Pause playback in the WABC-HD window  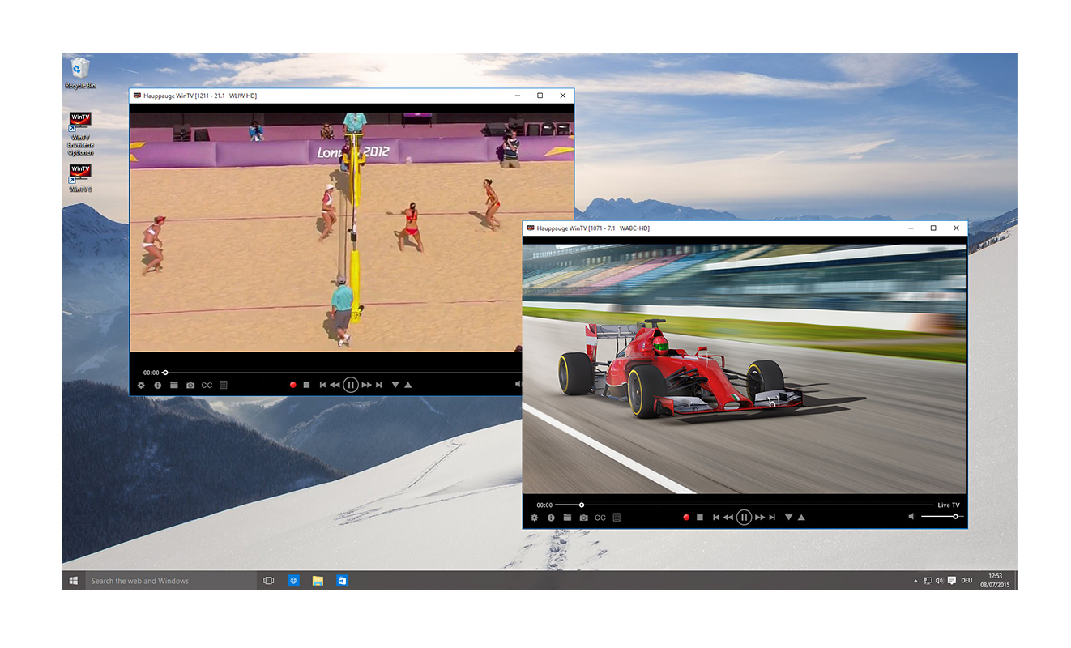(x=744, y=518)
